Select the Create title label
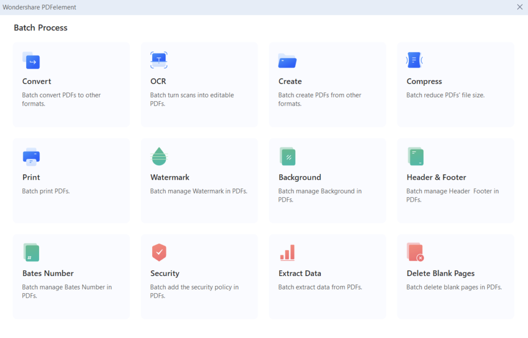 pos(290,81)
